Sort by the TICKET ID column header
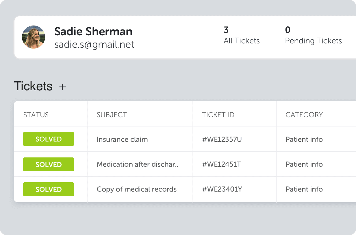 (x=218, y=115)
